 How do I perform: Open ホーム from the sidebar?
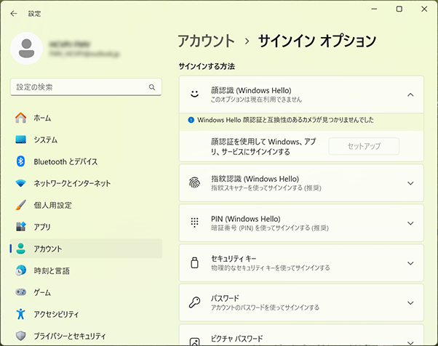tap(42, 118)
